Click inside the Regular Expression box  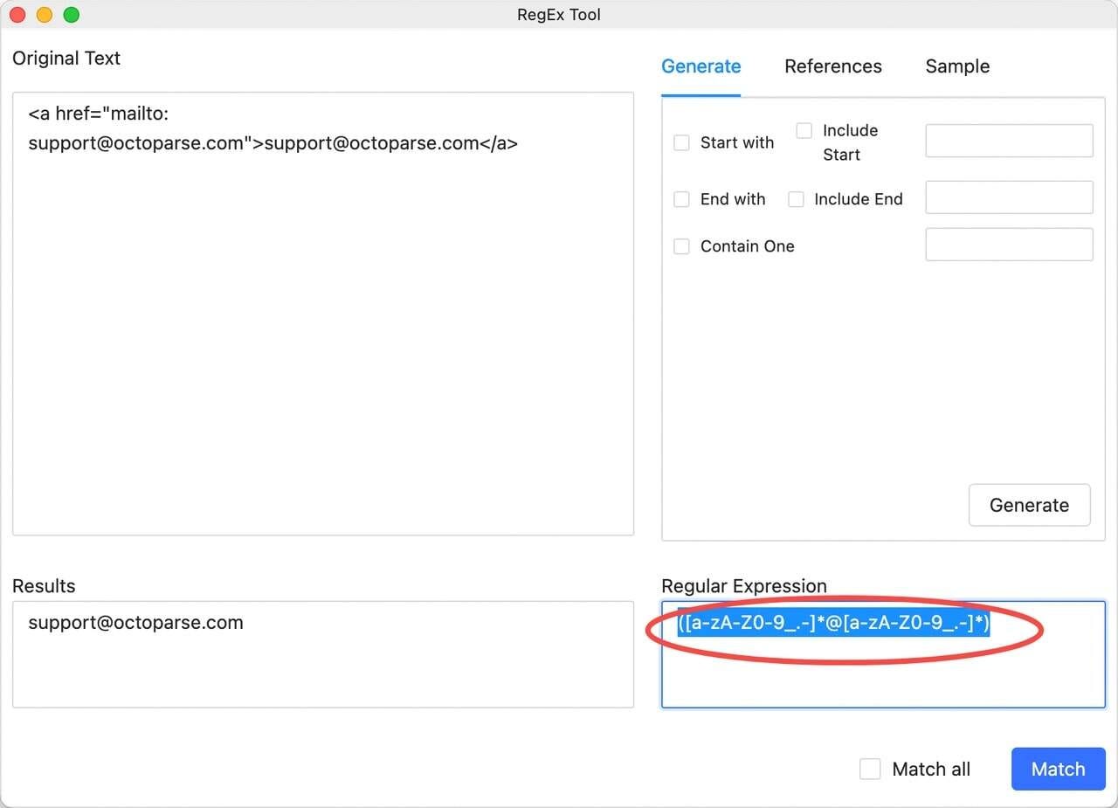pos(883,654)
